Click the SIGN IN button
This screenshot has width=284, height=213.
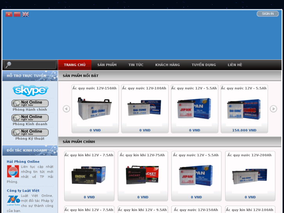pyautogui.click(x=268, y=14)
